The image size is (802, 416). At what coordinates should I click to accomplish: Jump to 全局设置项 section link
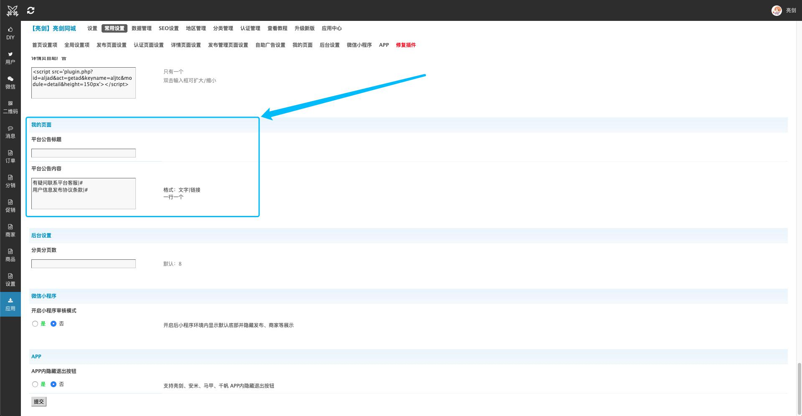tap(77, 45)
